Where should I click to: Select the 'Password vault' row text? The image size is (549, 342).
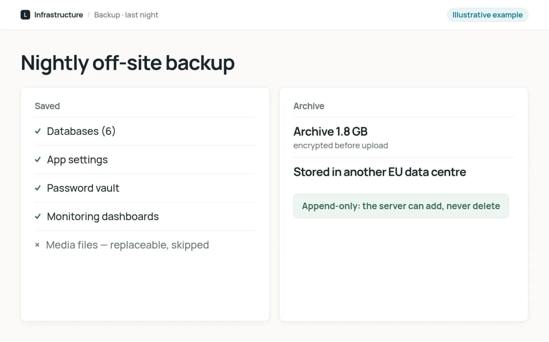[x=83, y=188]
